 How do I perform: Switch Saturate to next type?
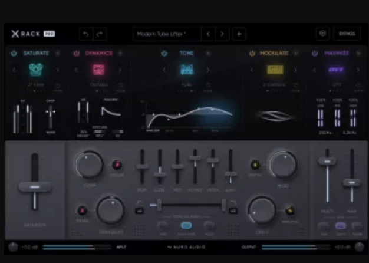(x=57, y=70)
